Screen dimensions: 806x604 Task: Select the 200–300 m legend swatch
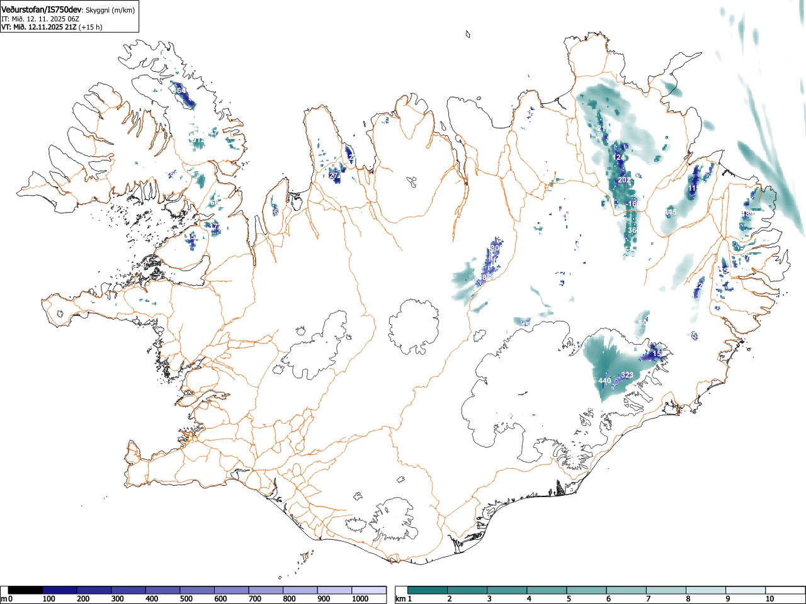coord(94,590)
